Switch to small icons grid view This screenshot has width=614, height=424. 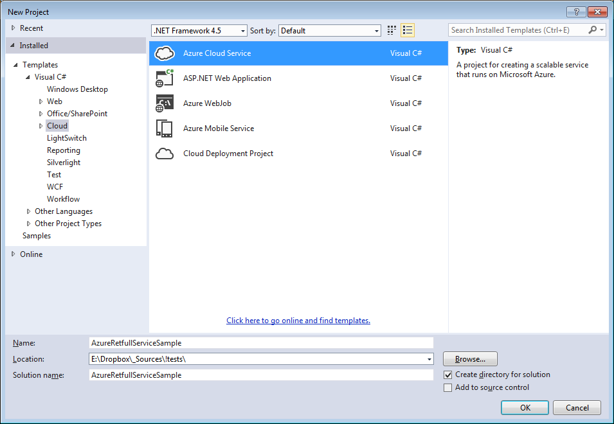pos(392,30)
